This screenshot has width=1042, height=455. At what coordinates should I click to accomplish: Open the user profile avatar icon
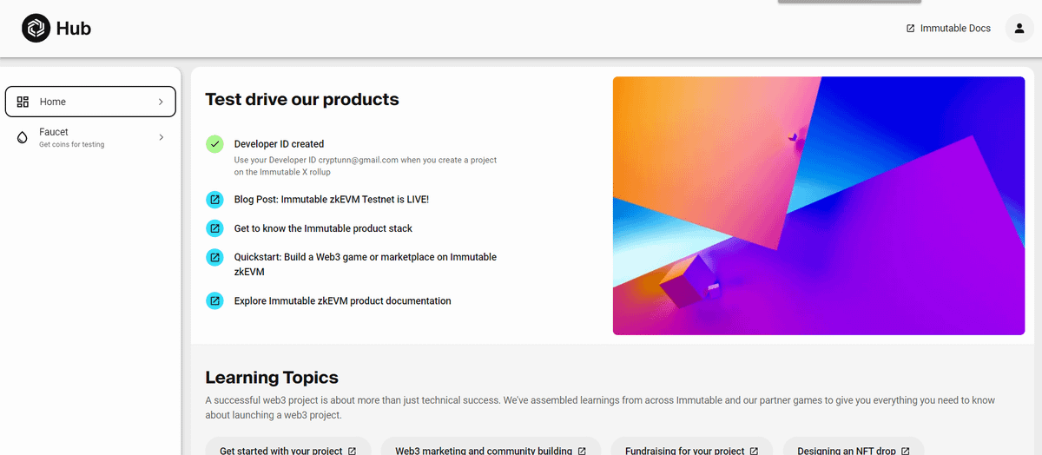pos(1019,29)
